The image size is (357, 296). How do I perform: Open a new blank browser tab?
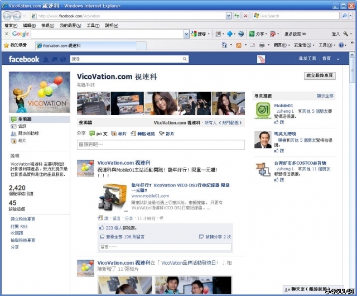coord(142,46)
